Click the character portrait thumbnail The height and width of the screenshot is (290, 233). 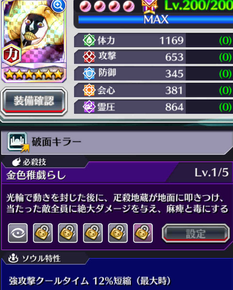pyautogui.click(x=34, y=41)
